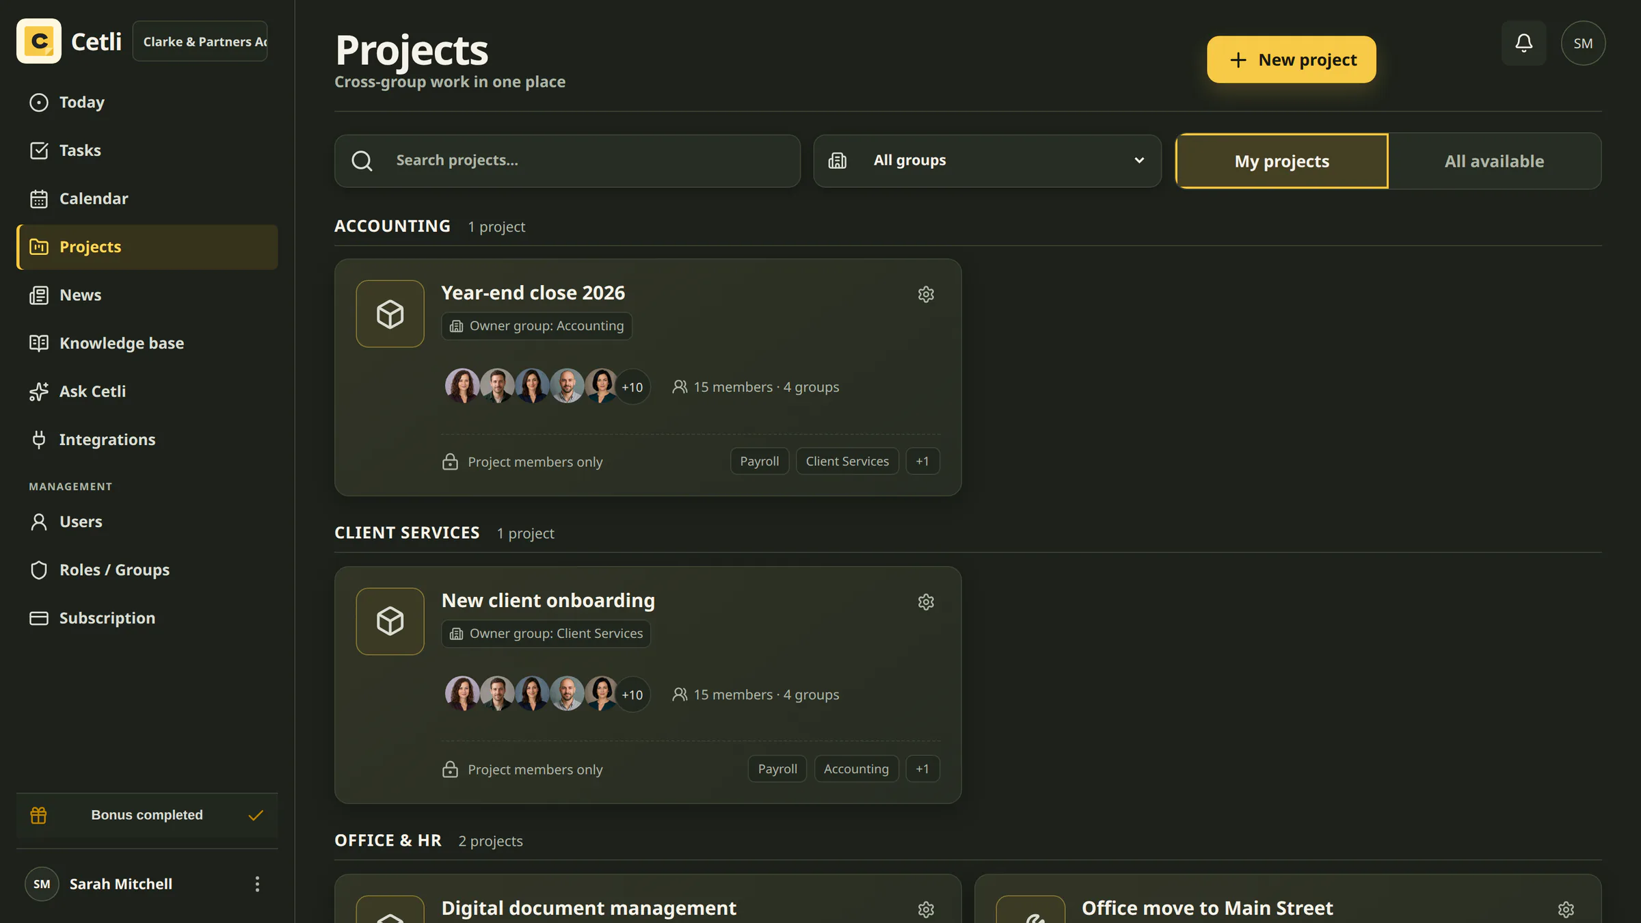Switch to the My projects view
Viewport: 1641px width, 923px height.
pos(1282,161)
